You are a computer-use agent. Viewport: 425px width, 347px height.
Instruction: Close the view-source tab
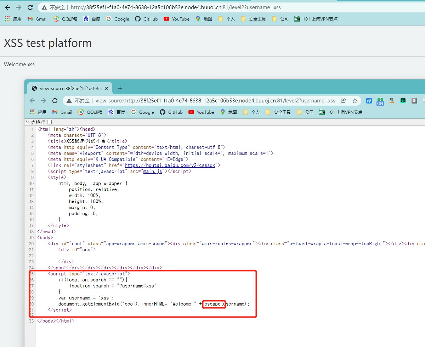click(x=106, y=88)
